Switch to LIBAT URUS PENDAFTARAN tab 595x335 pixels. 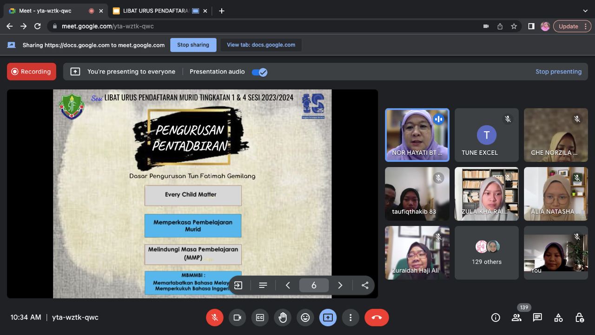[156, 11]
